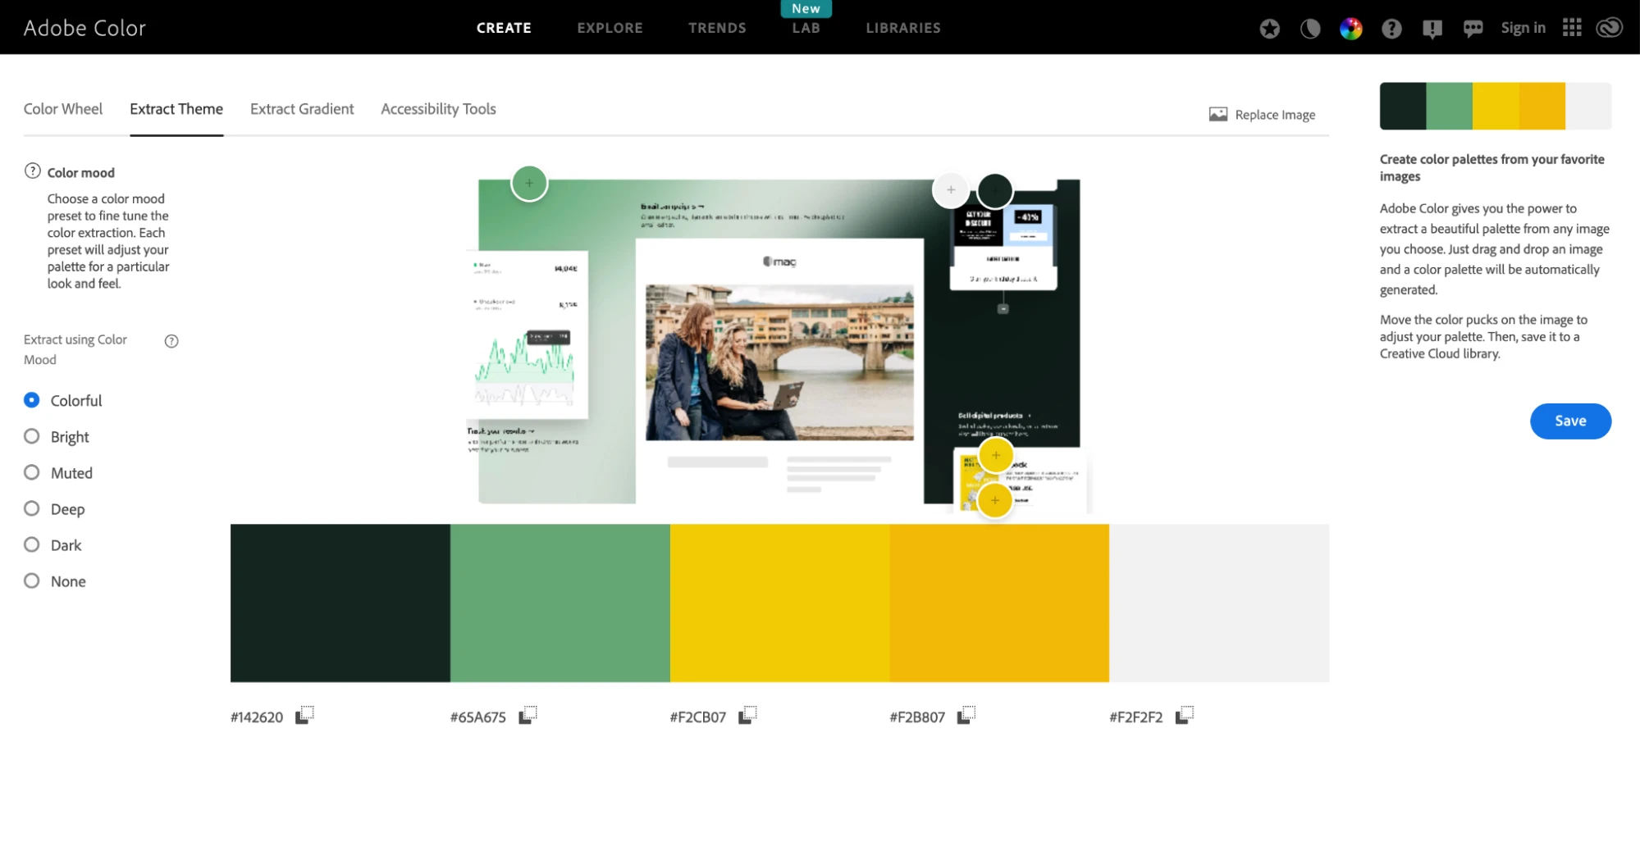
Task: Open the help question mark in header
Action: point(1391,29)
